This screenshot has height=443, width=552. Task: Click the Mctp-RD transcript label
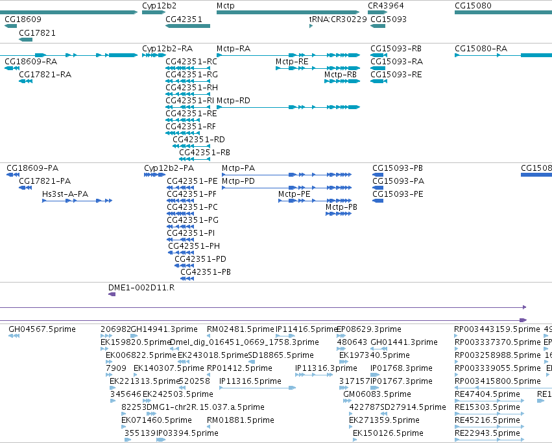tap(234, 101)
